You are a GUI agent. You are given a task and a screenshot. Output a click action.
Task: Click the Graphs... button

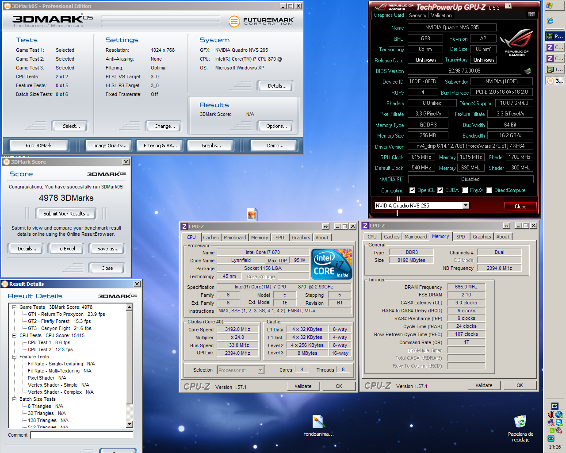[211, 146]
